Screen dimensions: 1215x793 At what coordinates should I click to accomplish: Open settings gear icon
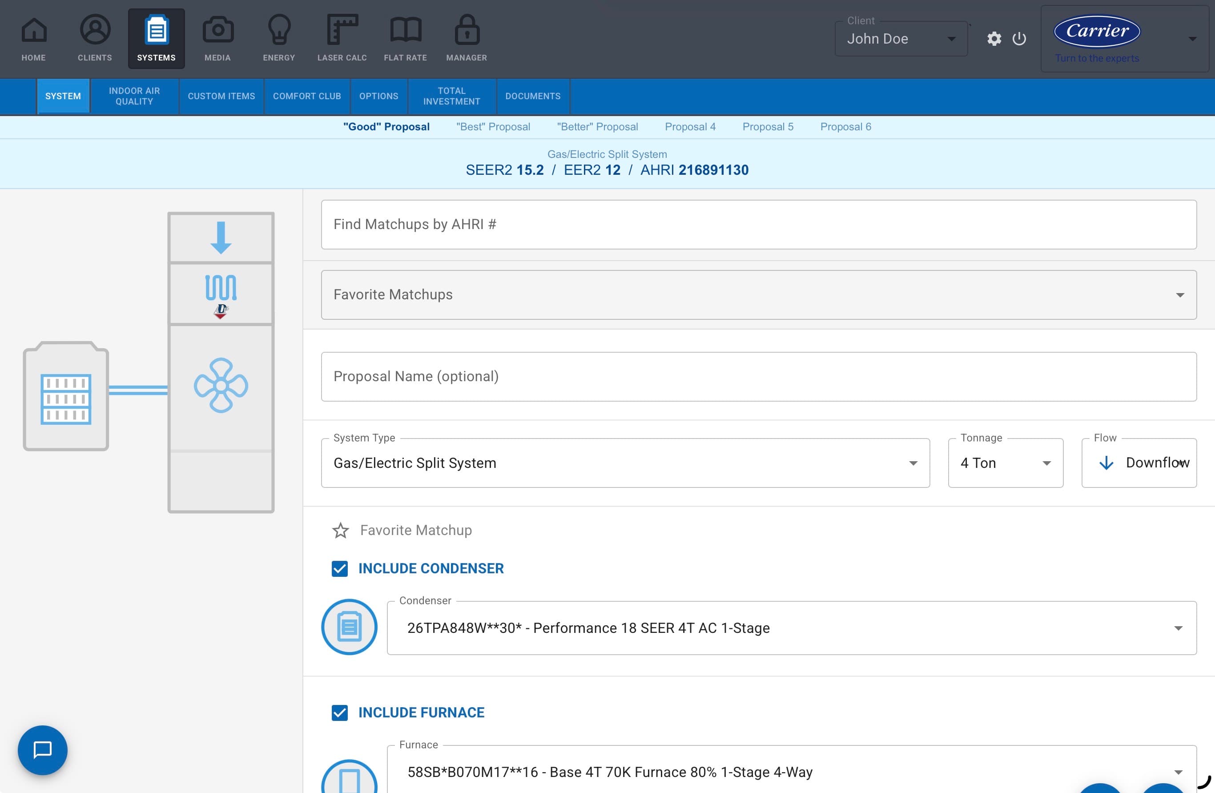(x=994, y=39)
